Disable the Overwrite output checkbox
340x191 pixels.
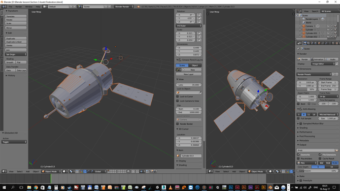tap(299, 155)
